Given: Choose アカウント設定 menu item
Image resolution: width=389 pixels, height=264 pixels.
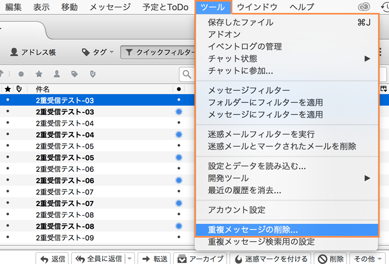Looking at the screenshot, I should pyautogui.click(x=286, y=210).
